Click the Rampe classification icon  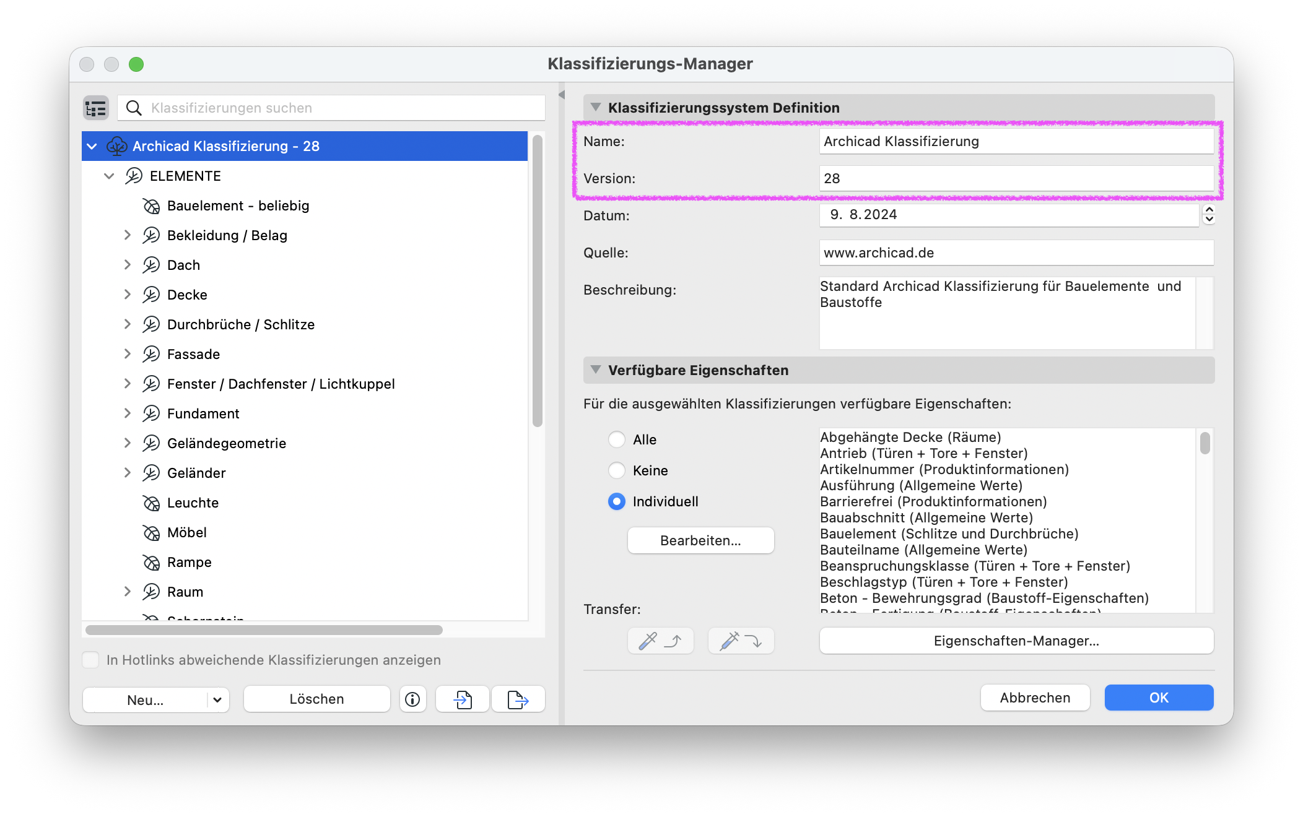click(151, 562)
